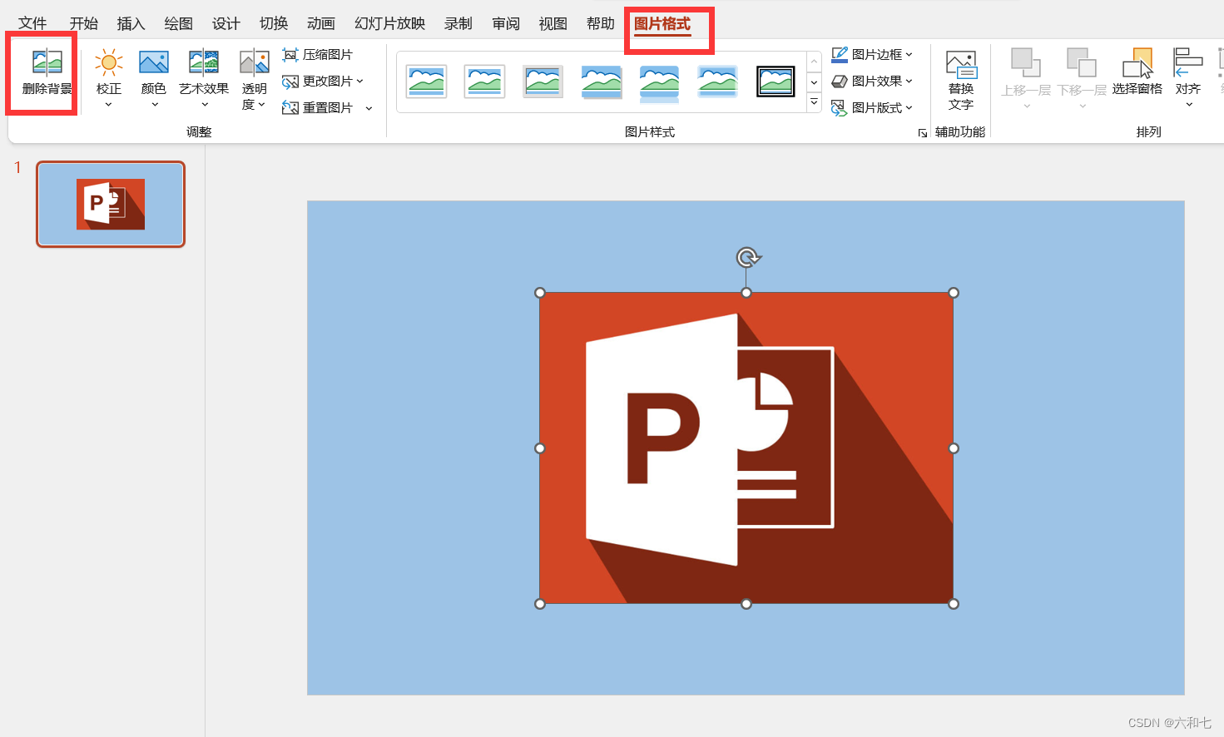
Task: Switch to the Home (开始) tab
Action: [x=83, y=23]
